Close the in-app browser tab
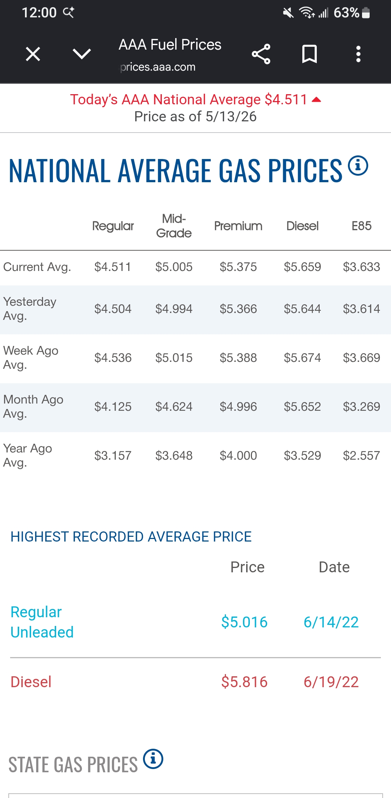This screenshot has height=798, width=391. (33, 54)
